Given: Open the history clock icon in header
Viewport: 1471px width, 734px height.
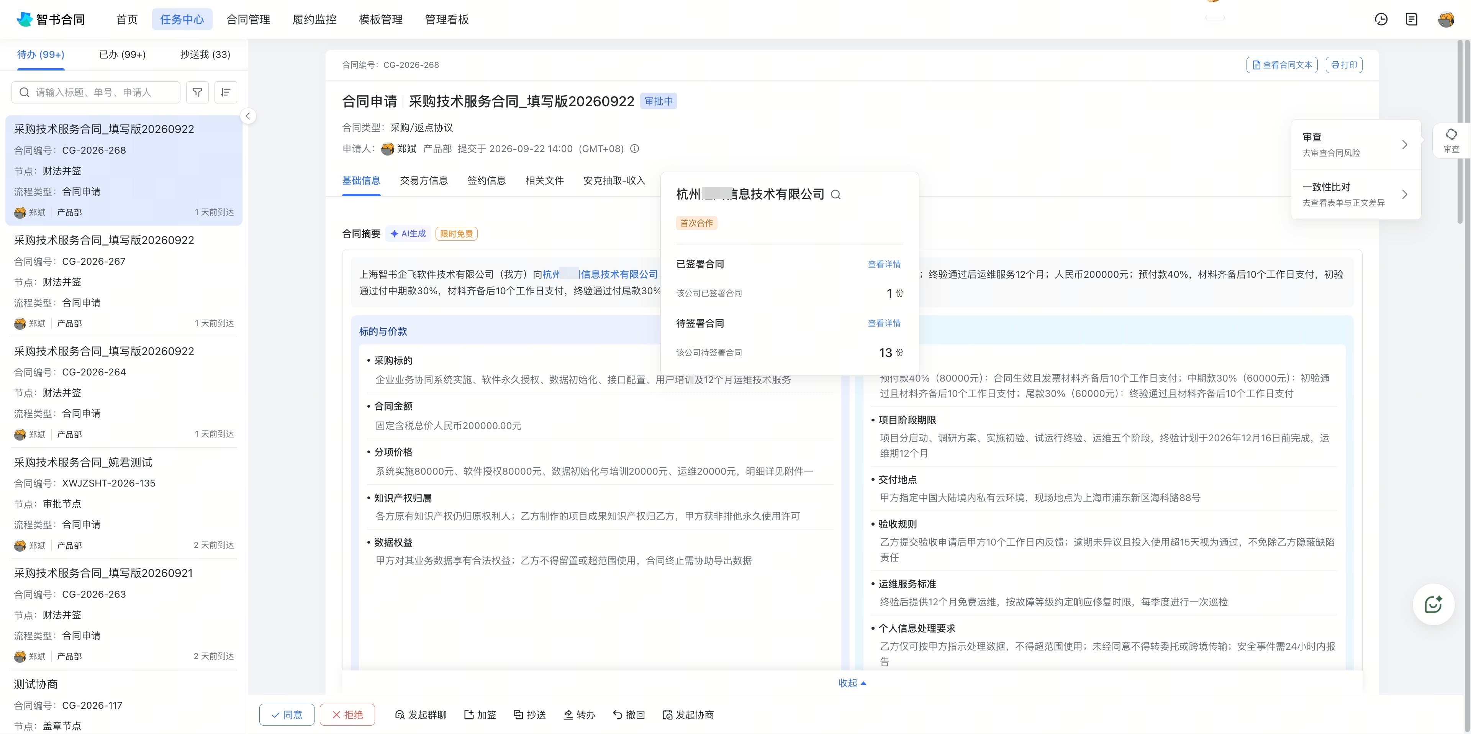Looking at the screenshot, I should (x=1381, y=20).
